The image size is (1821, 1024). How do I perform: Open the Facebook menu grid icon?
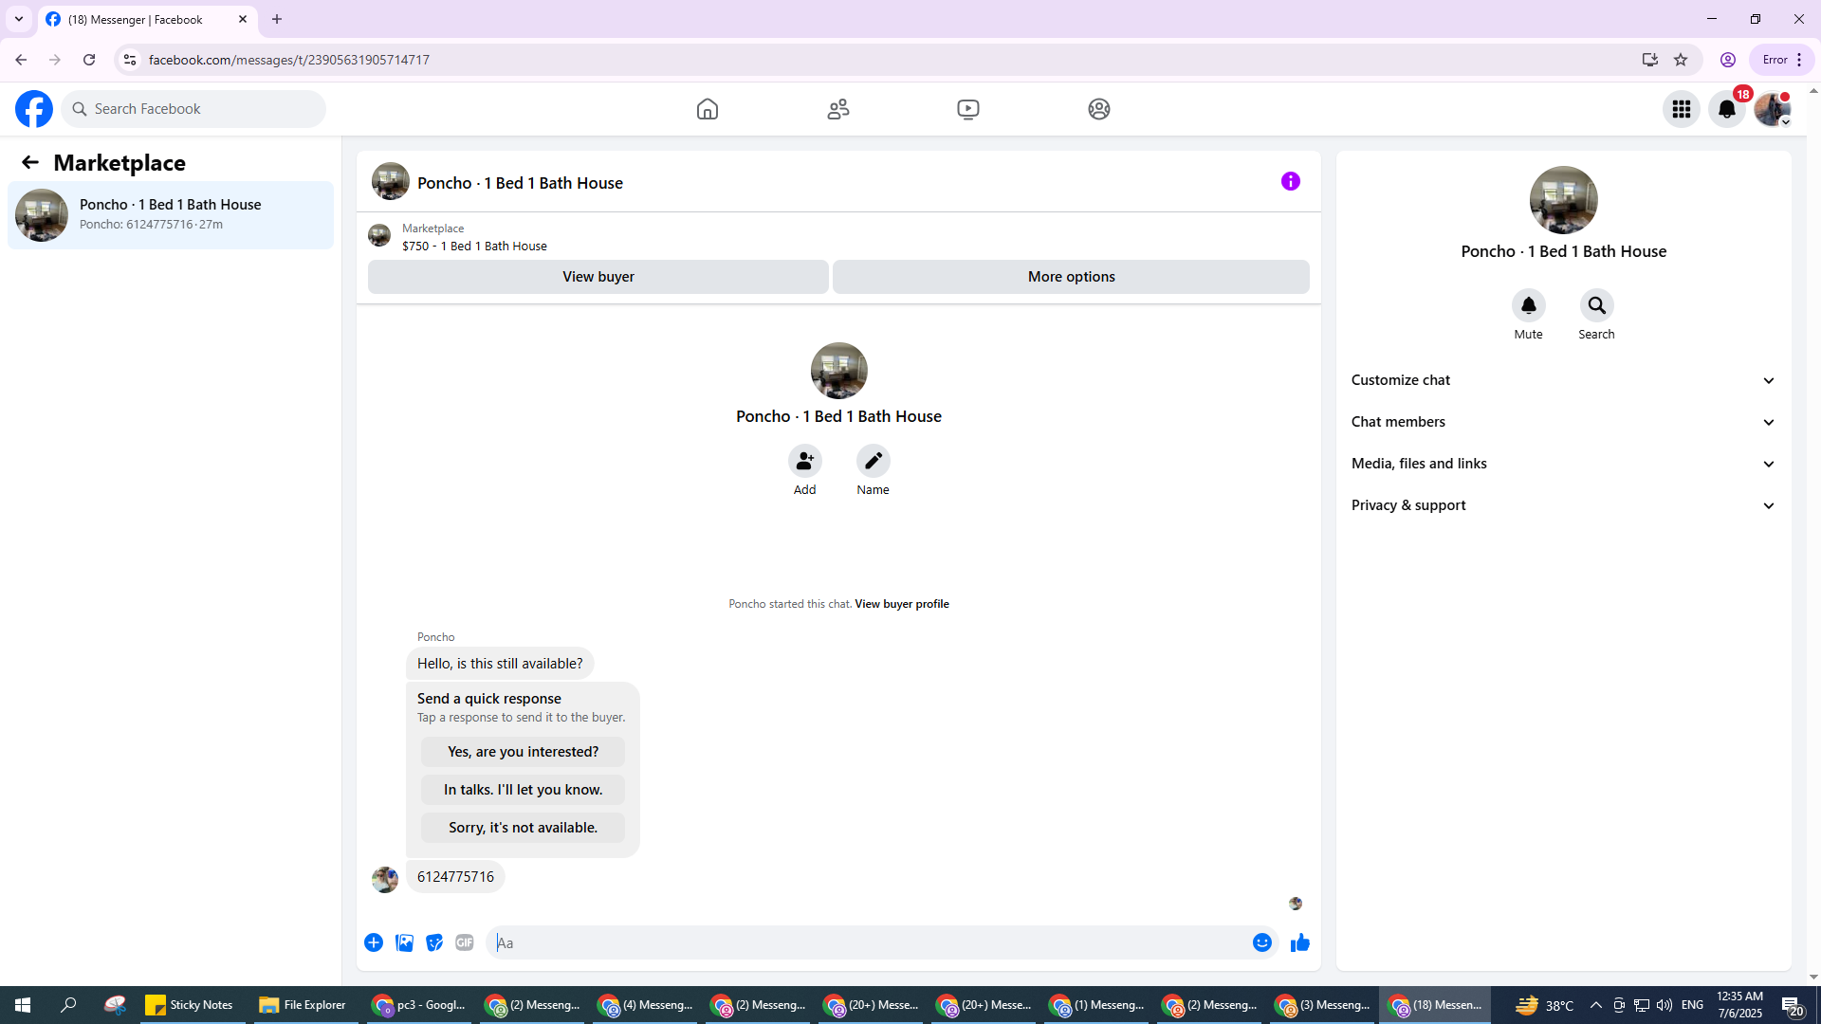point(1681,109)
